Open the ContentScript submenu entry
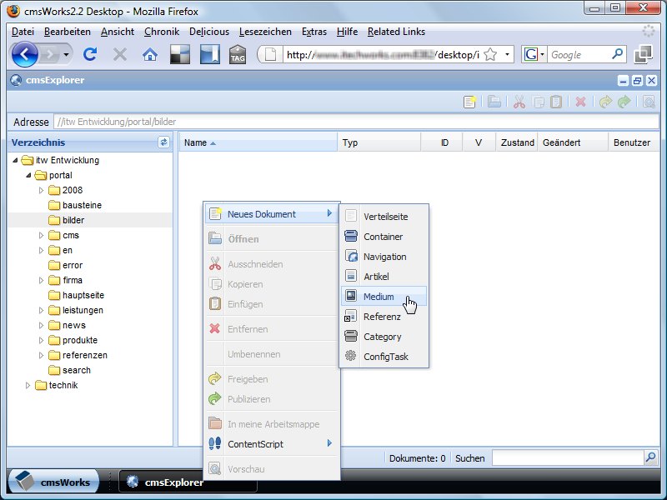This screenshot has height=500, width=667. pos(272,444)
